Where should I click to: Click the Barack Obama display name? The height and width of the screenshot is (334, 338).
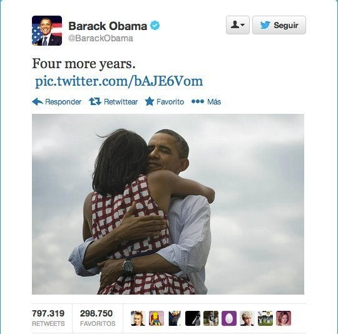coord(108,26)
